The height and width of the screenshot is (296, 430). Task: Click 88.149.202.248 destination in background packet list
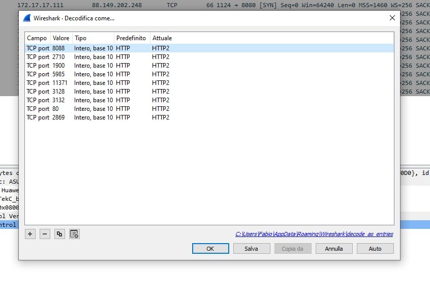tap(117, 5)
